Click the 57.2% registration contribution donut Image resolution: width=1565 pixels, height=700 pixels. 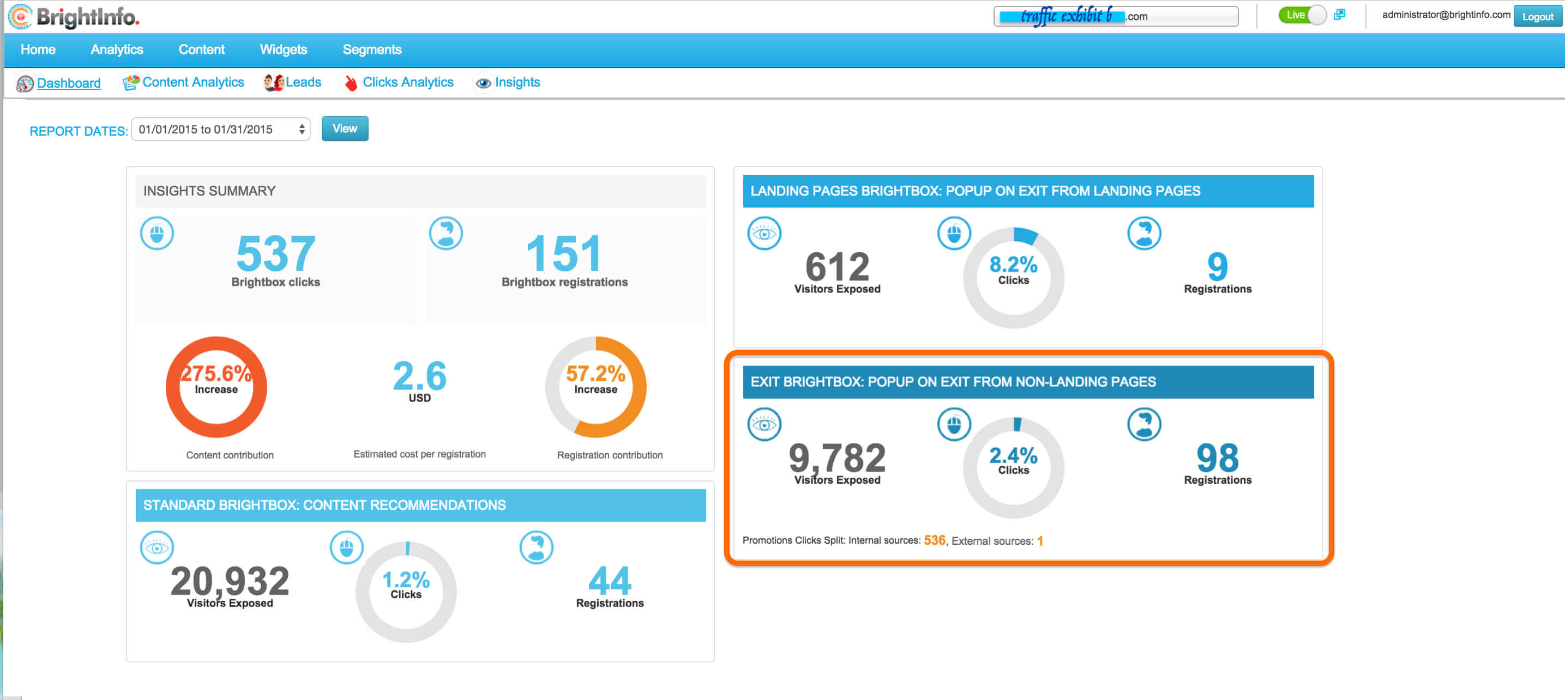[x=596, y=387]
